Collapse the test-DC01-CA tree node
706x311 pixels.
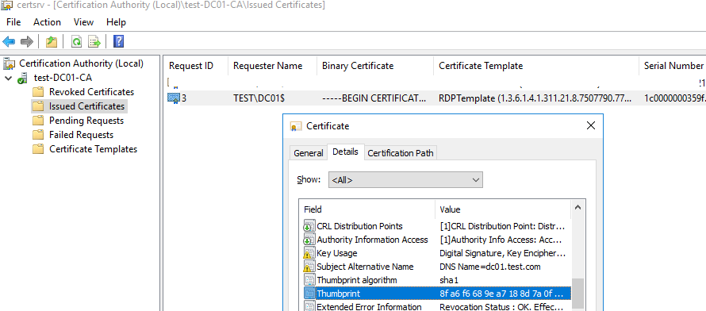(8, 79)
